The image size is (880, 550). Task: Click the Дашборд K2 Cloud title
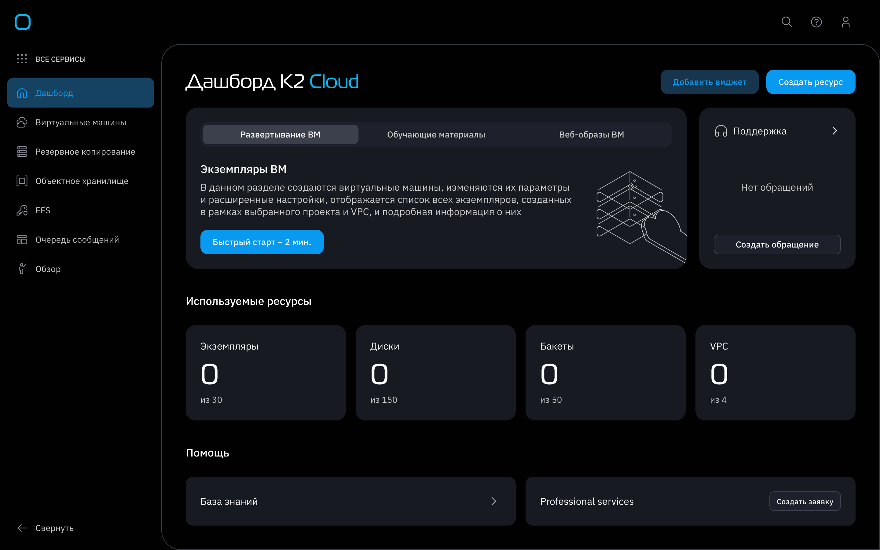[x=272, y=82]
